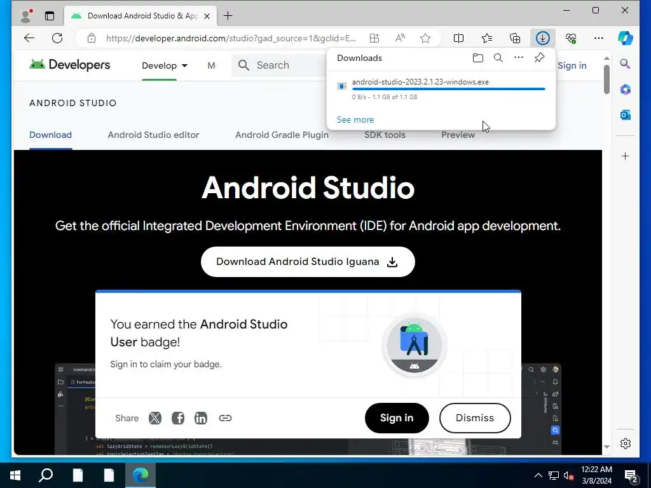Open Outlook sidebar icon
The height and width of the screenshot is (488, 651).
[x=626, y=115]
